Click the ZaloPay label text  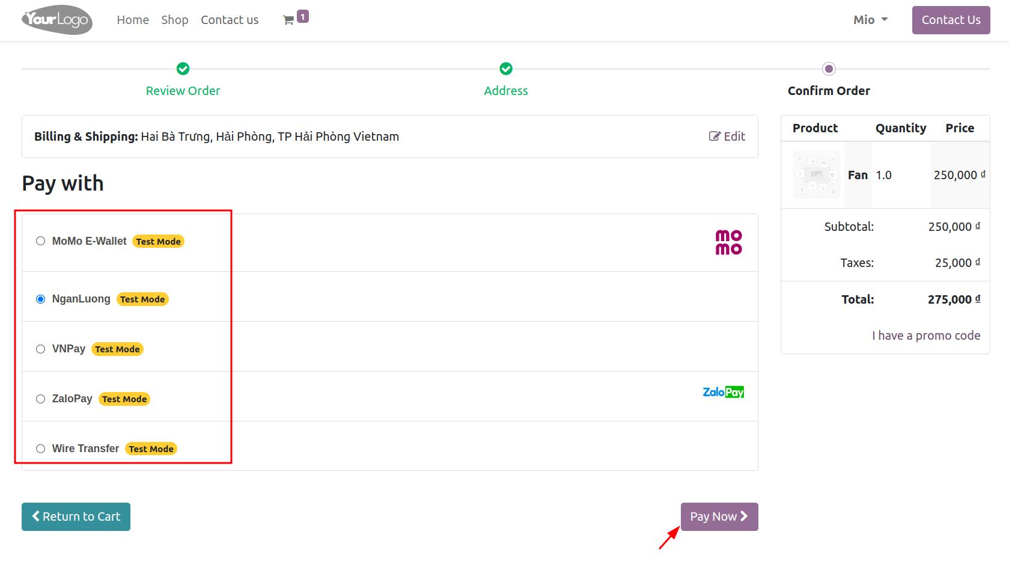tap(72, 399)
